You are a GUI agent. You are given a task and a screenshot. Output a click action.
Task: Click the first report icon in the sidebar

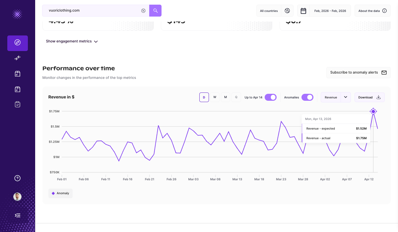coord(17,74)
